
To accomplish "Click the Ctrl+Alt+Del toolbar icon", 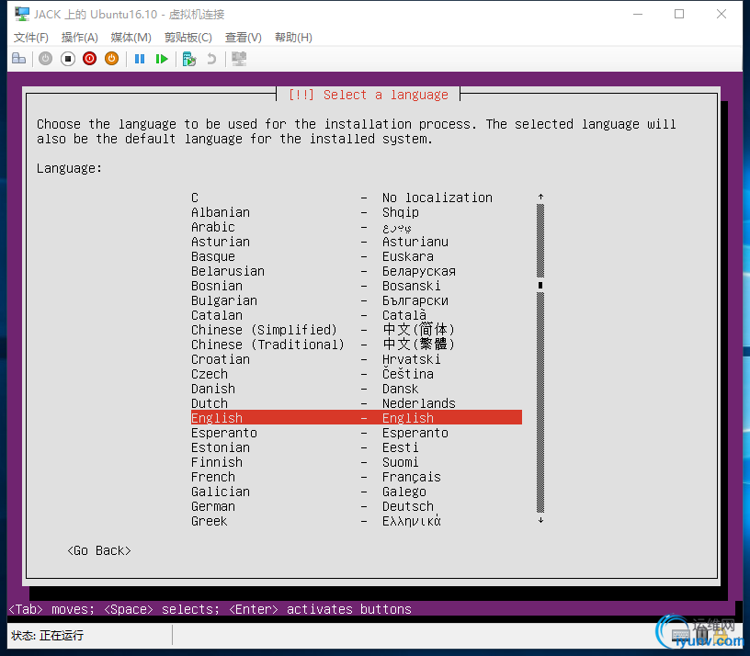I will click(19, 58).
